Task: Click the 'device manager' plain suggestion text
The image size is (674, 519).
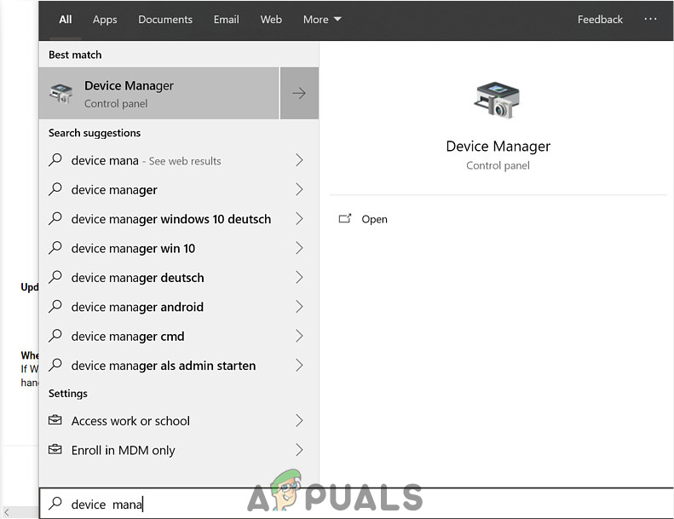Action: (x=114, y=190)
